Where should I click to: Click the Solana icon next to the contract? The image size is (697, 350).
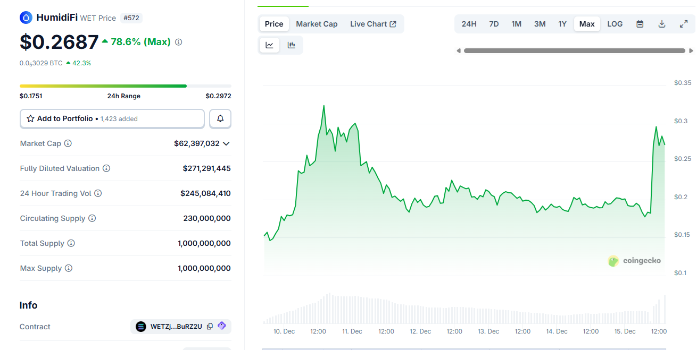tap(140, 326)
